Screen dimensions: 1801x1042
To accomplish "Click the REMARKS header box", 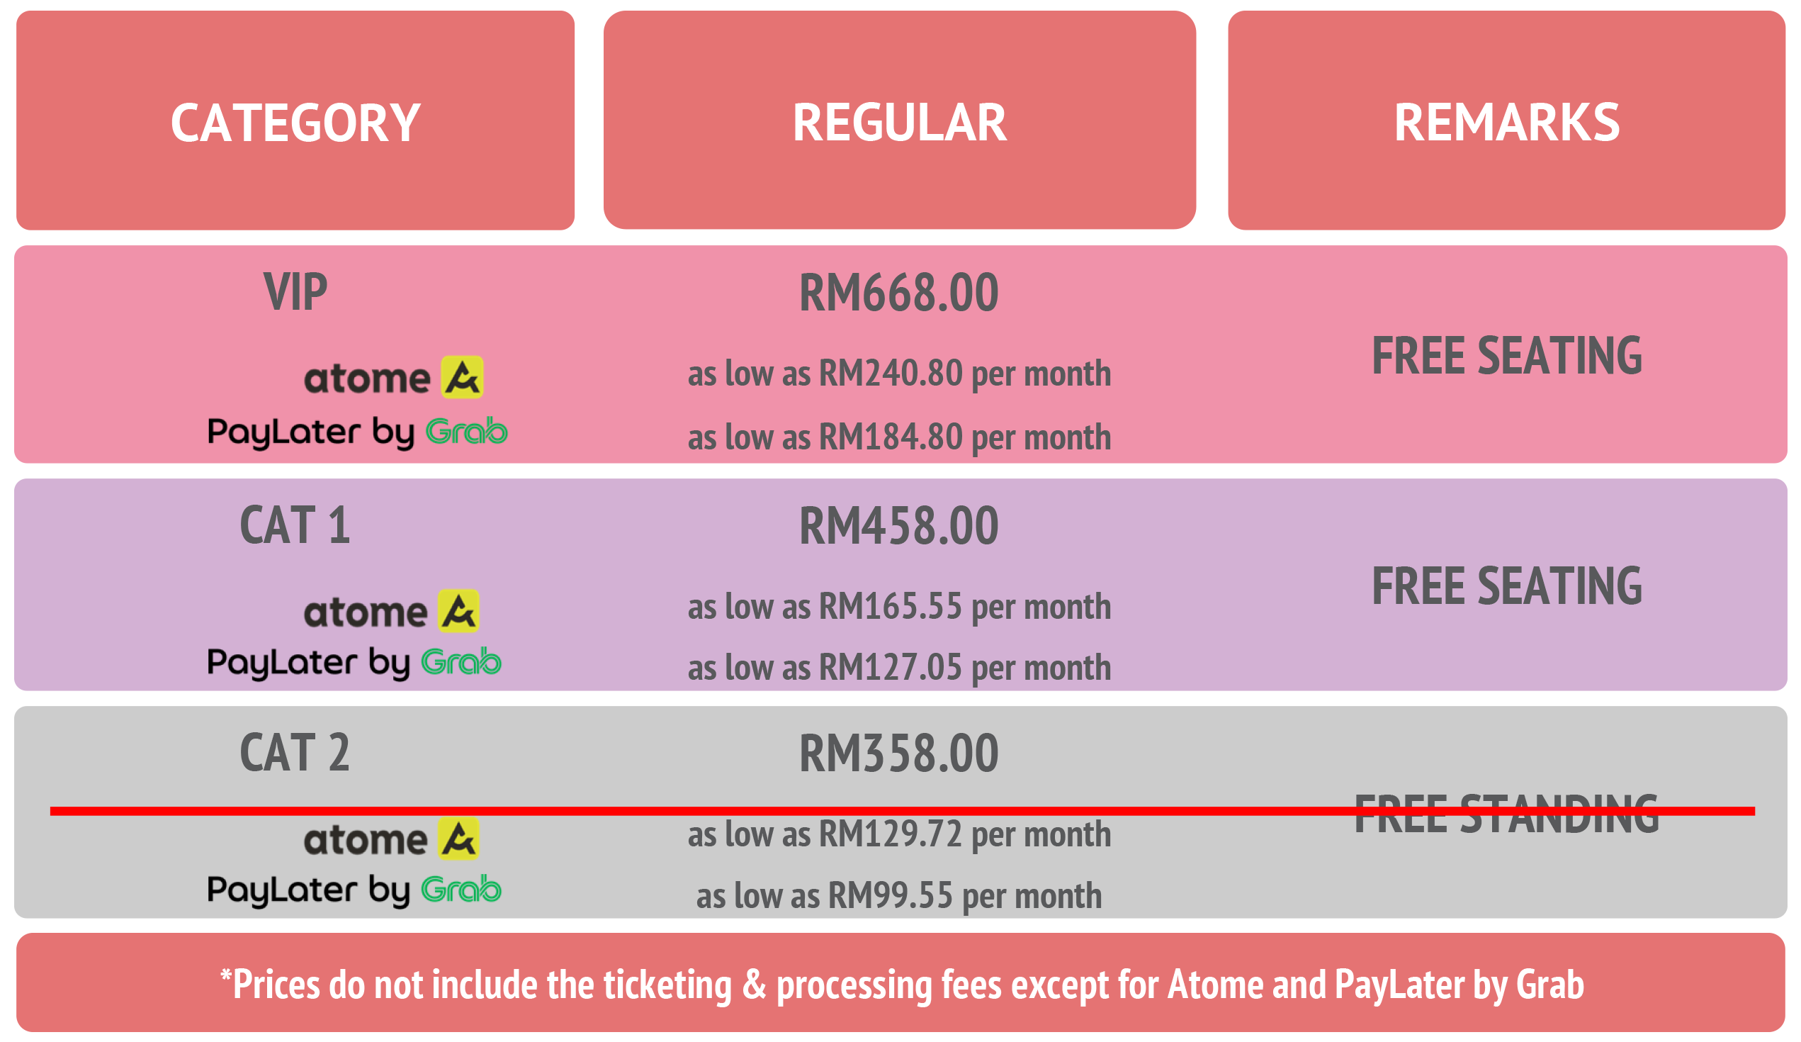I will [x=1506, y=121].
